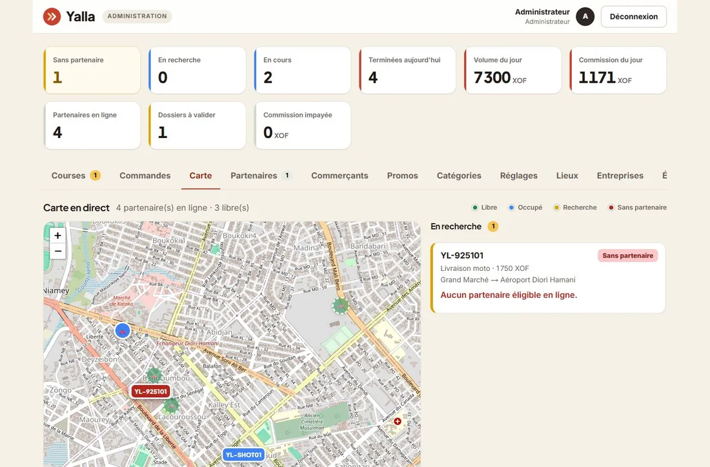Click '4 partenaire(s) en ligne · 3 libre(s)' text
Screen dimensions: 710x467
coord(183,208)
